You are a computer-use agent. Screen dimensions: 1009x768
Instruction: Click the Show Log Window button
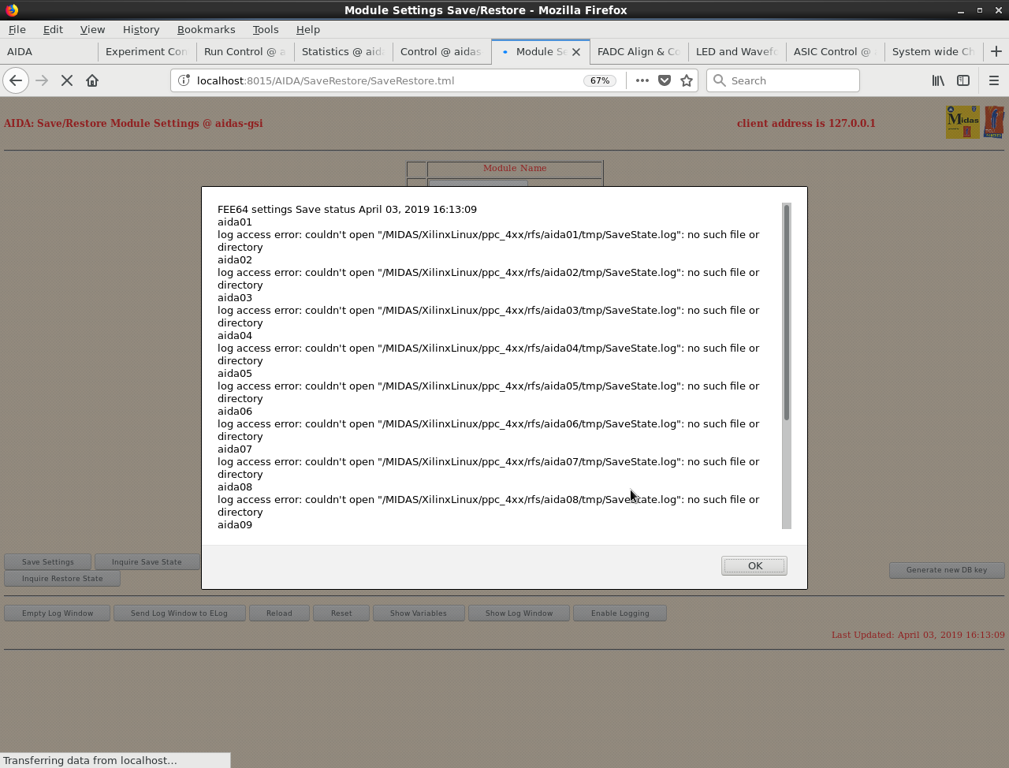[519, 613]
